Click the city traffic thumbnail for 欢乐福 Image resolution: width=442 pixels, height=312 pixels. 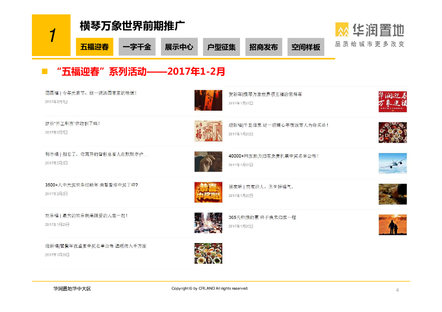[208, 223]
